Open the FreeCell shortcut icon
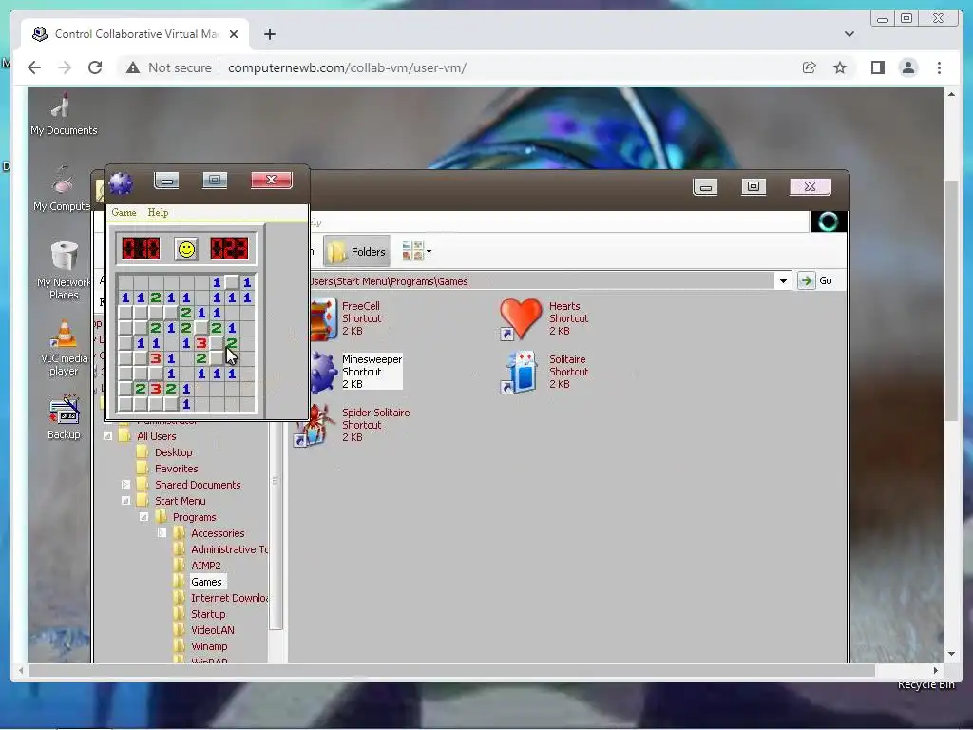973x730 pixels. click(x=323, y=319)
